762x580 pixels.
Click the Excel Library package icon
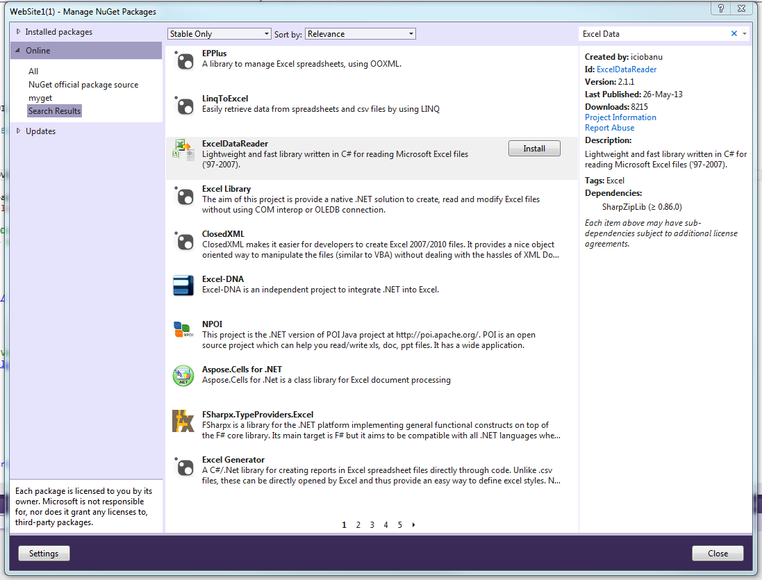coord(184,197)
